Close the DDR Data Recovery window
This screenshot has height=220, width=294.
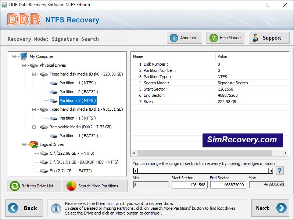pyautogui.click(x=285, y=5)
